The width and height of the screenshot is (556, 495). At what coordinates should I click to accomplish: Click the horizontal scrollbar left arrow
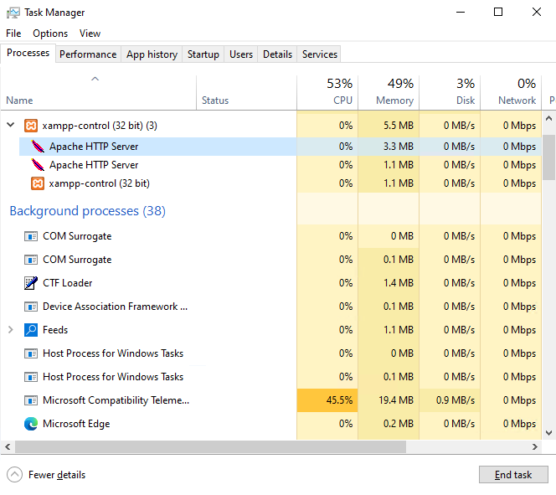coord(8,446)
